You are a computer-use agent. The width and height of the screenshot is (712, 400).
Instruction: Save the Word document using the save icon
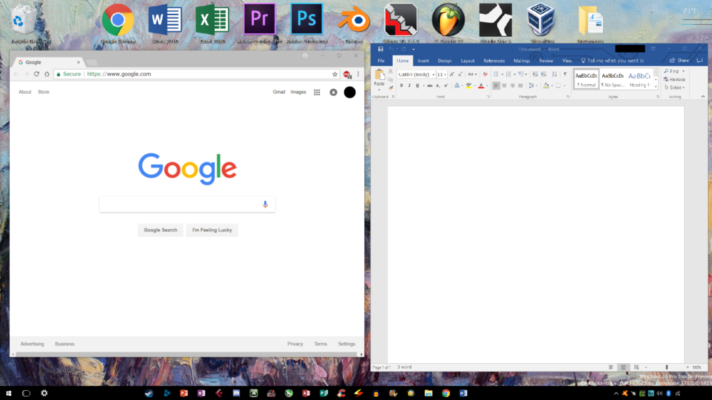(x=380, y=49)
